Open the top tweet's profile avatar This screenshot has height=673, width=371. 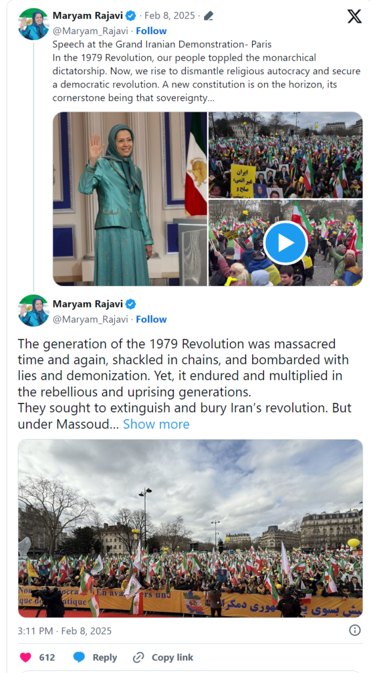point(33,24)
